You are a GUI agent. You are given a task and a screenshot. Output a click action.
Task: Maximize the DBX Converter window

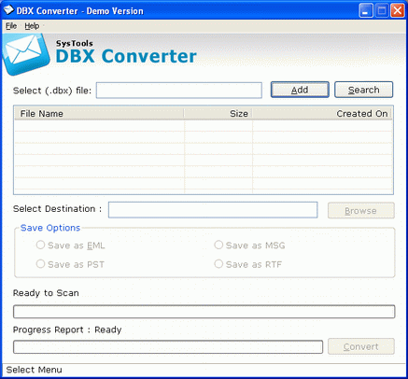(x=382, y=11)
